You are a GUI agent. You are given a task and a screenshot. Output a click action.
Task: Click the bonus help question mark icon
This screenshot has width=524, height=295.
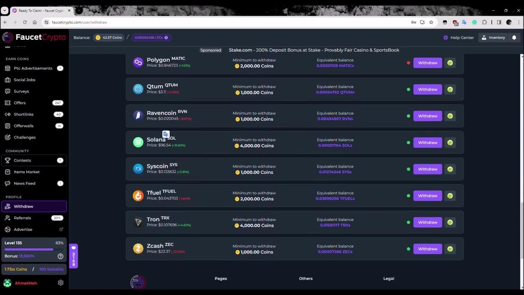60,256
